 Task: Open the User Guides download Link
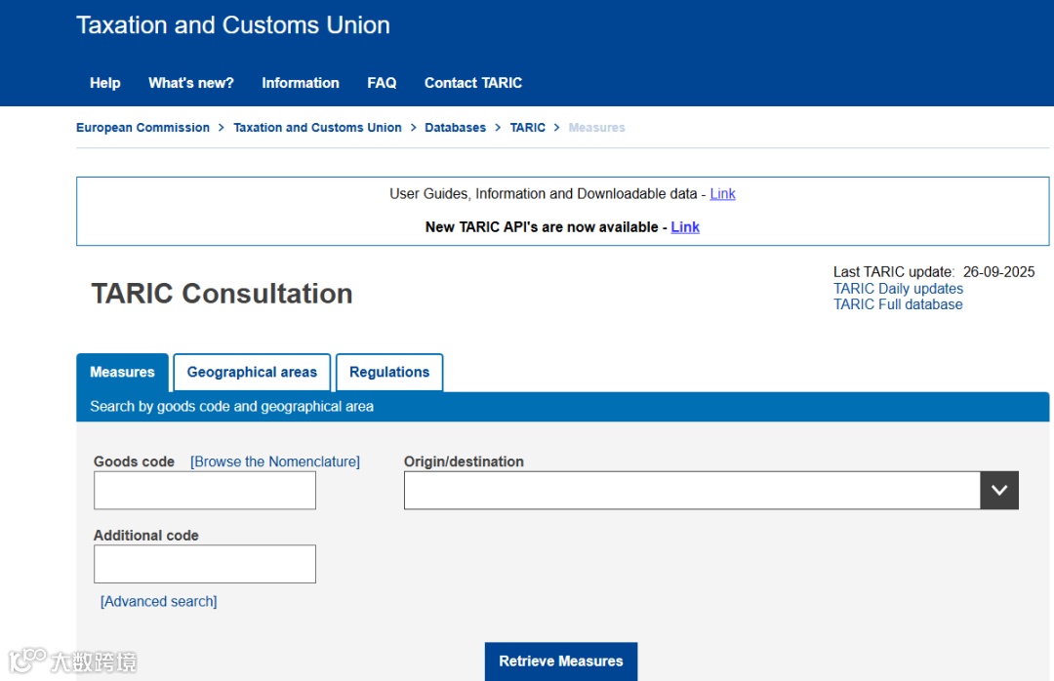coord(722,193)
